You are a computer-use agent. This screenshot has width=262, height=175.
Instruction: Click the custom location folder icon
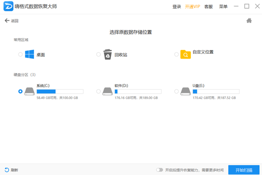pos(186,55)
